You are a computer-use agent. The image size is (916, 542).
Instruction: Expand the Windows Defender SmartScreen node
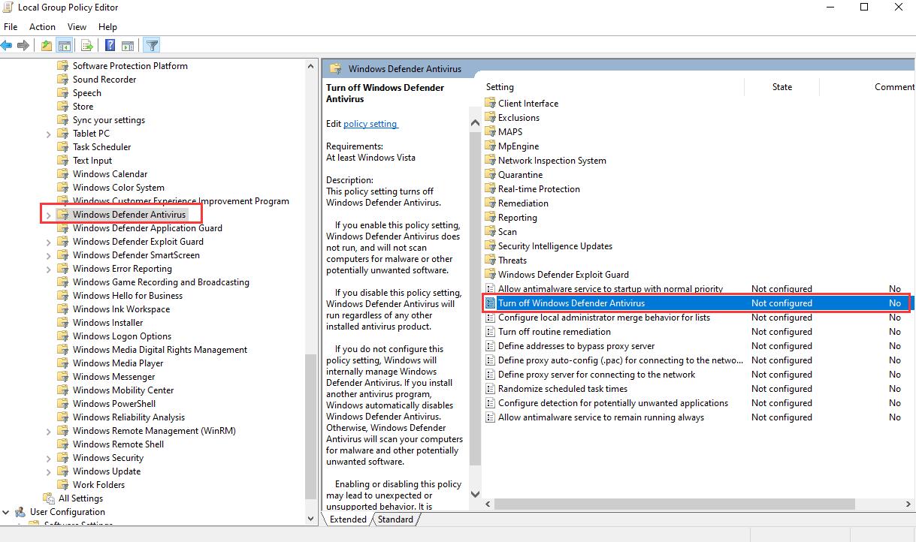click(49, 255)
